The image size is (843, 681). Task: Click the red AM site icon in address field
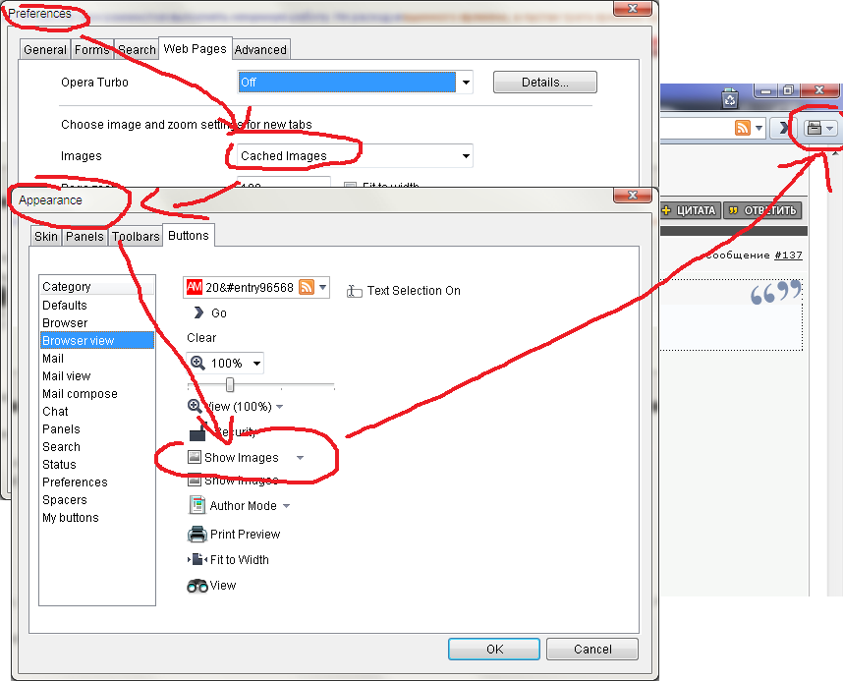click(195, 287)
